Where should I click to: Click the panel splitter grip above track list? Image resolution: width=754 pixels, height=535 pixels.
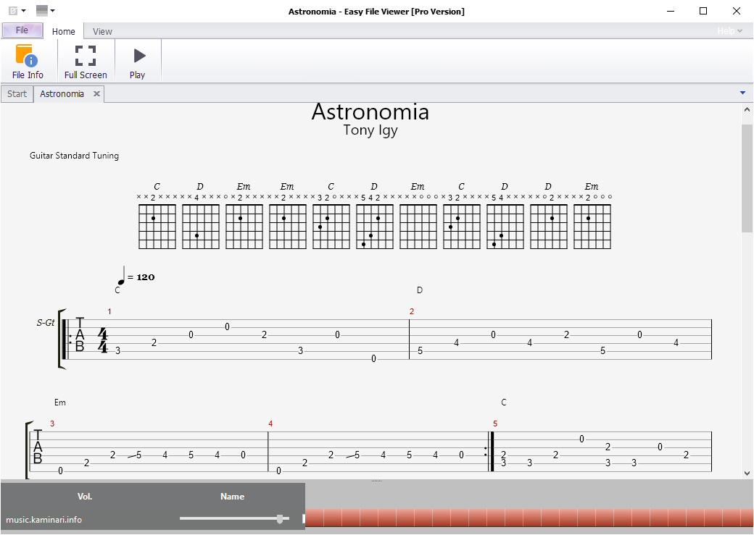point(376,481)
